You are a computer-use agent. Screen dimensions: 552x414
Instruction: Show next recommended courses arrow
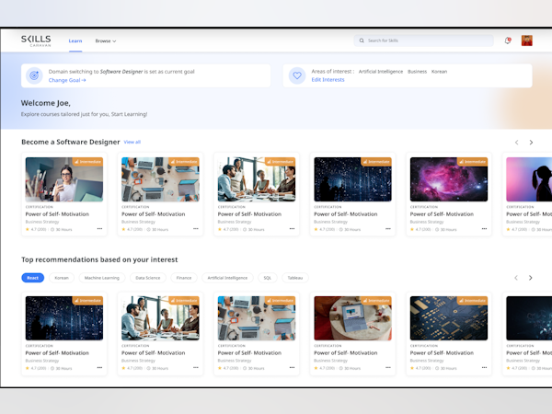click(x=530, y=278)
